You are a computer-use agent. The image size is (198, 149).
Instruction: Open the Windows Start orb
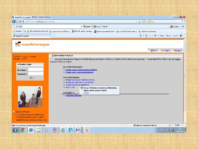pos(15,130)
